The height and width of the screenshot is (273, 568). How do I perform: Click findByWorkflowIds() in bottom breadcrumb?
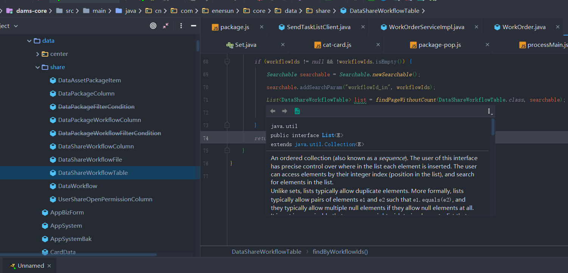tap(340, 252)
